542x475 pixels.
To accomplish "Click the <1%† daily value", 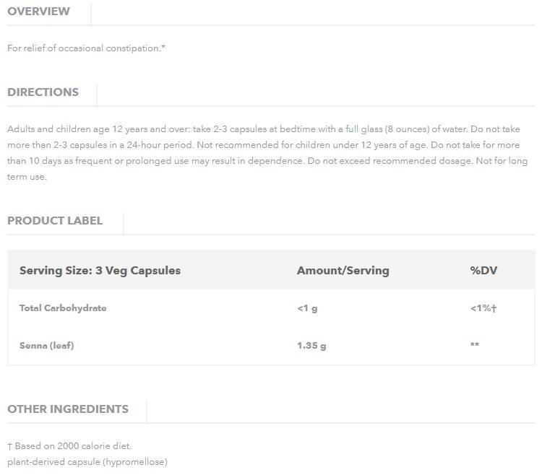I will pyautogui.click(x=483, y=308).
